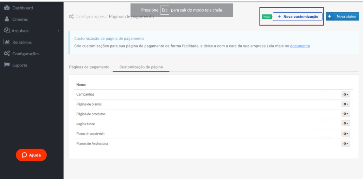Click the Configurações gears icon in sidebar
The image size is (363, 179).
(x=7, y=54)
